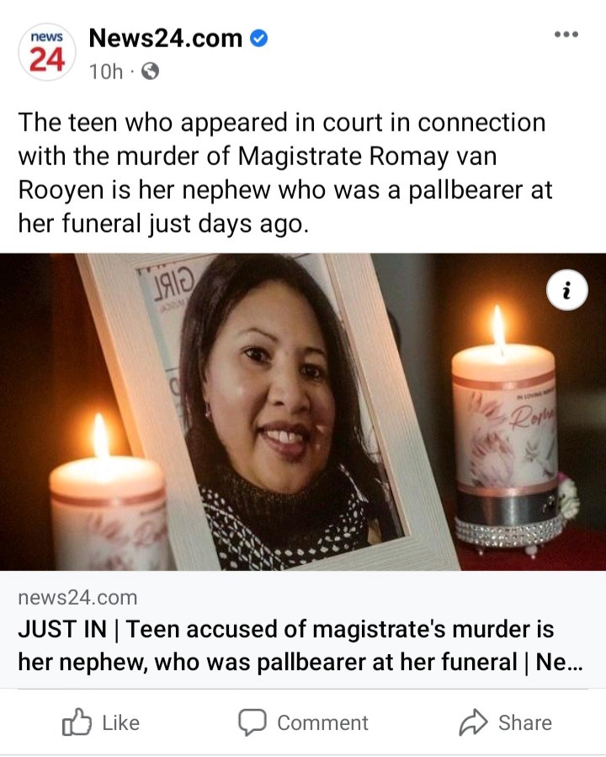Open the three-dot post options menu
Viewport: 606px width, 757px height.
coord(566,35)
